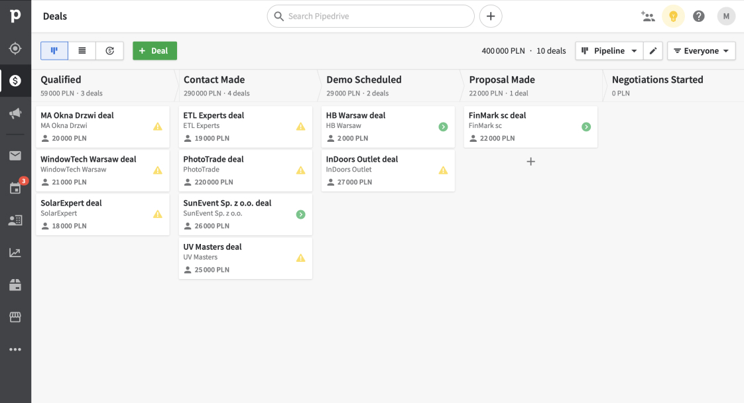Open Contacts icon in sidebar

point(15,220)
